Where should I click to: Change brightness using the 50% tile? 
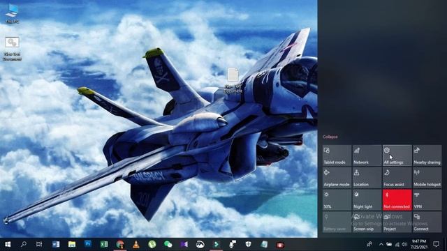[x=337, y=200]
